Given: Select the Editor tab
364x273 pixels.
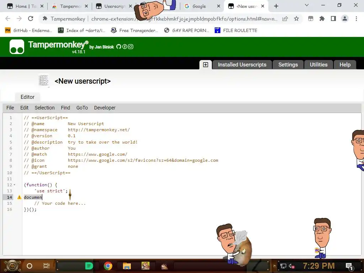Looking at the screenshot, I should pyautogui.click(x=27, y=97).
